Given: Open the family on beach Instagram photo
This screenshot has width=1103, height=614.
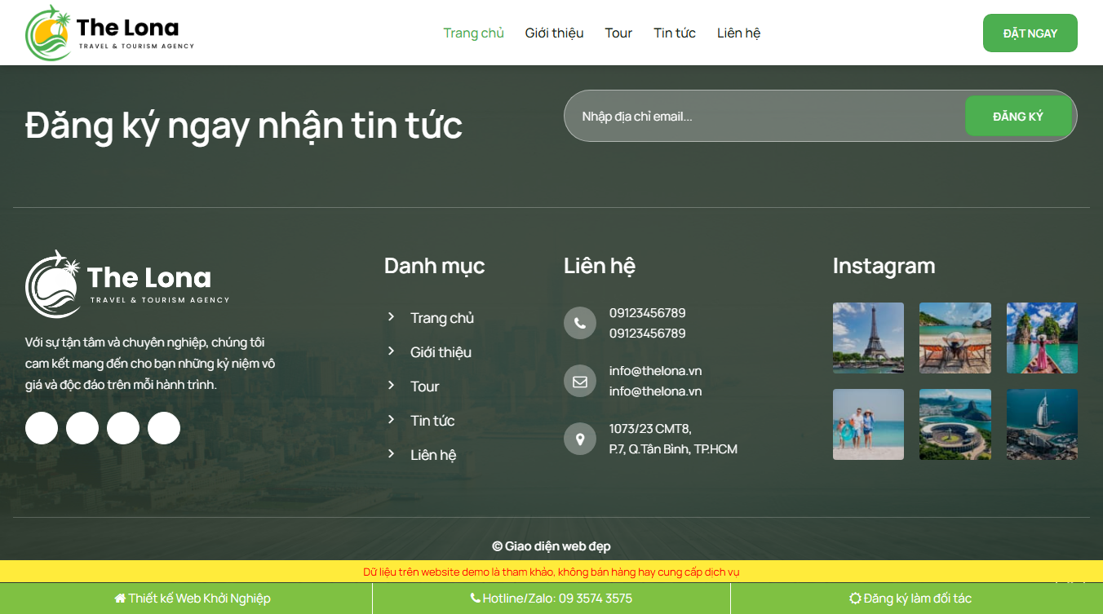Looking at the screenshot, I should pos(868,424).
